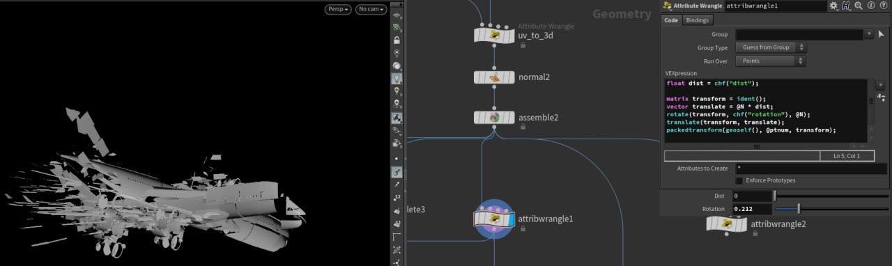Click the Ln 5, Col 1 status text
Screen dimensions: 892x266
pyautogui.click(x=847, y=156)
